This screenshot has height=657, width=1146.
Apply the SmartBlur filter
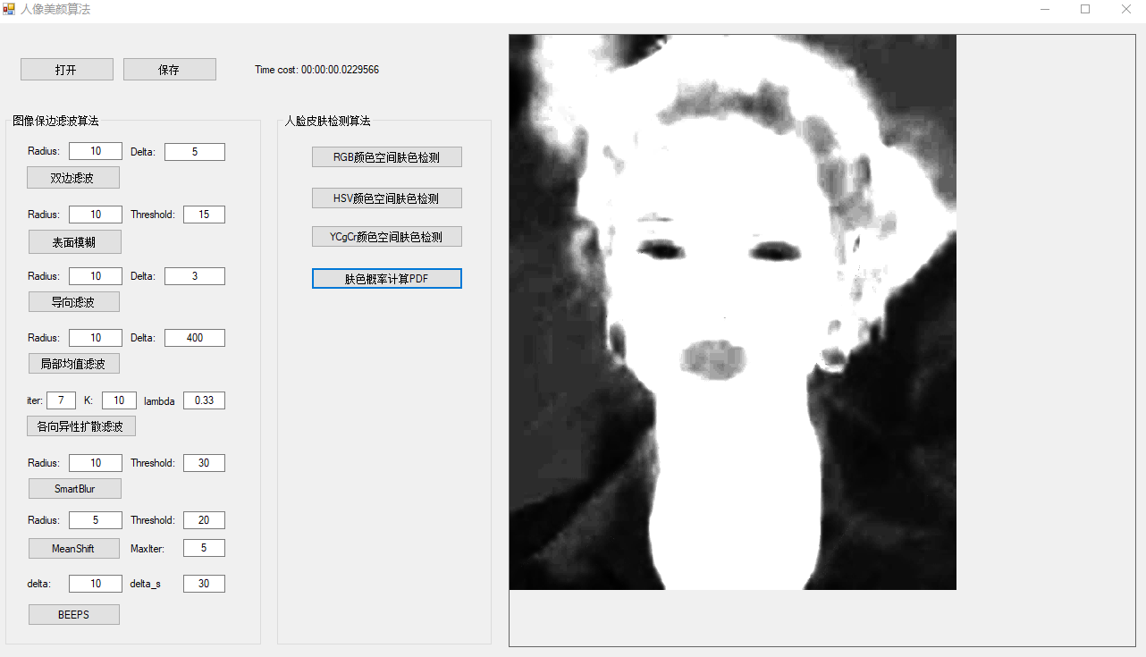click(x=75, y=489)
